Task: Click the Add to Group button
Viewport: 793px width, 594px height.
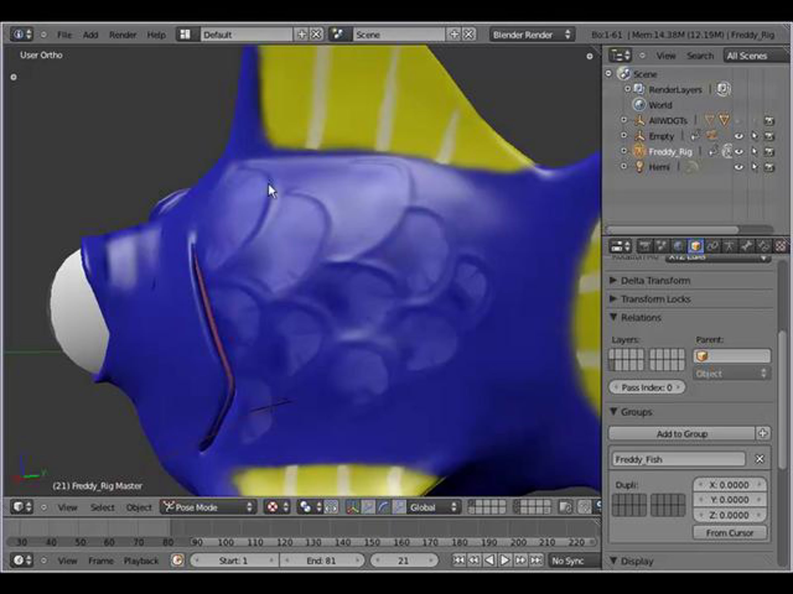Action: point(682,434)
